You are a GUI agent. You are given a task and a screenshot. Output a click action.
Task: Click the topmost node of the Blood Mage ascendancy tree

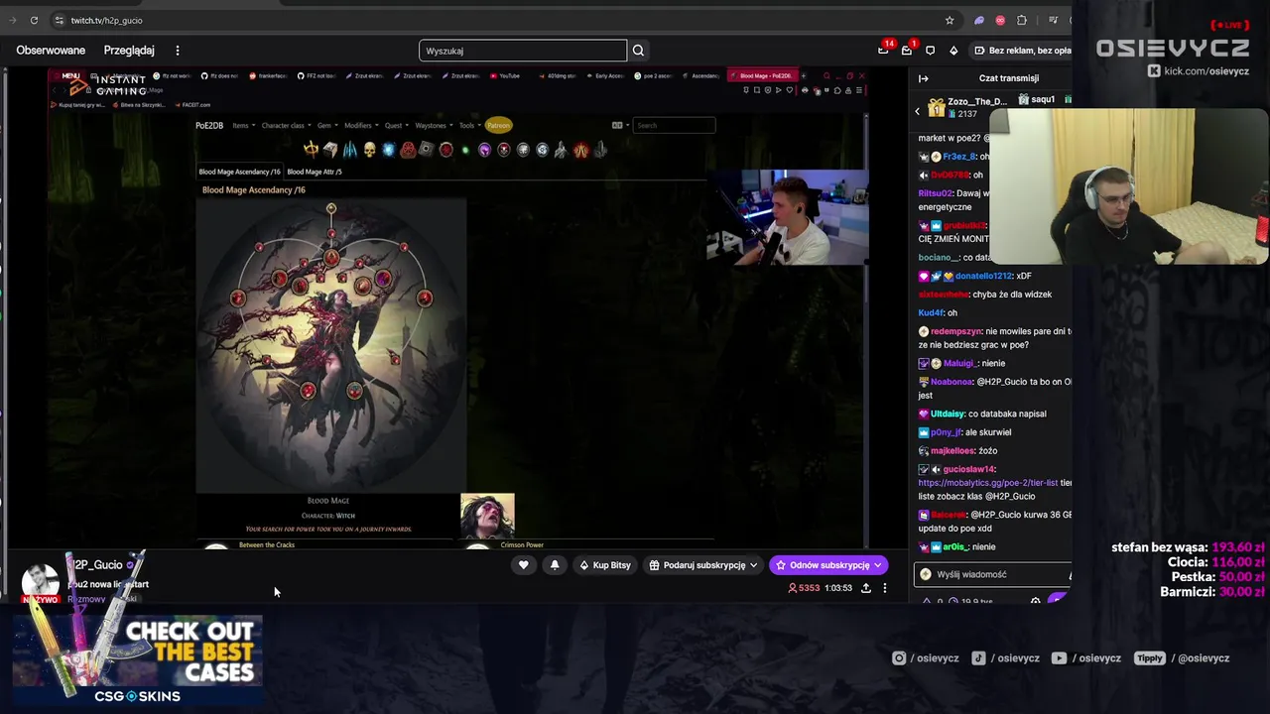[331, 209]
